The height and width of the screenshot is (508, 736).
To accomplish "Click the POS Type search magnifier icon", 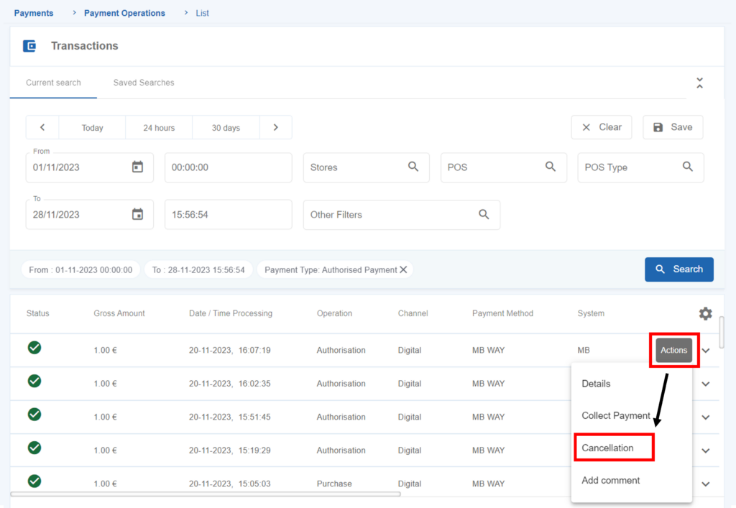I will pos(687,167).
